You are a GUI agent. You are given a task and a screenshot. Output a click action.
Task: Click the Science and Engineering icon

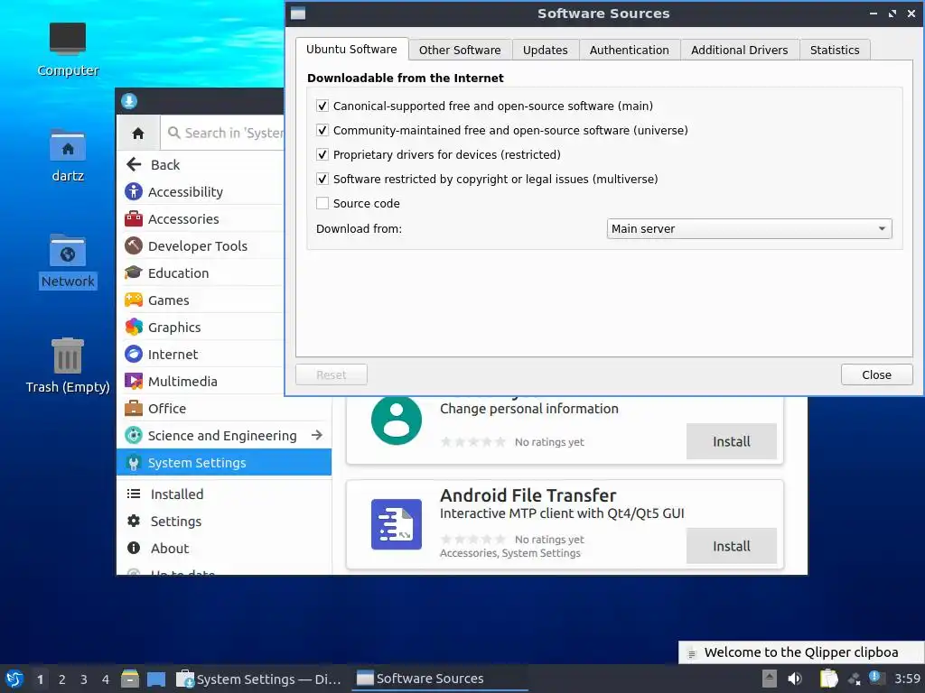click(134, 436)
